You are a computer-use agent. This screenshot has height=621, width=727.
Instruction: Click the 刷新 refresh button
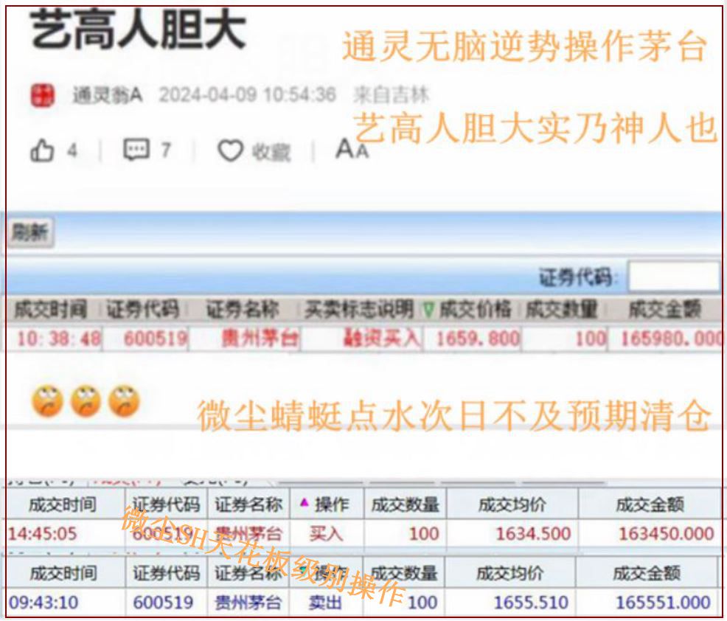(x=30, y=232)
